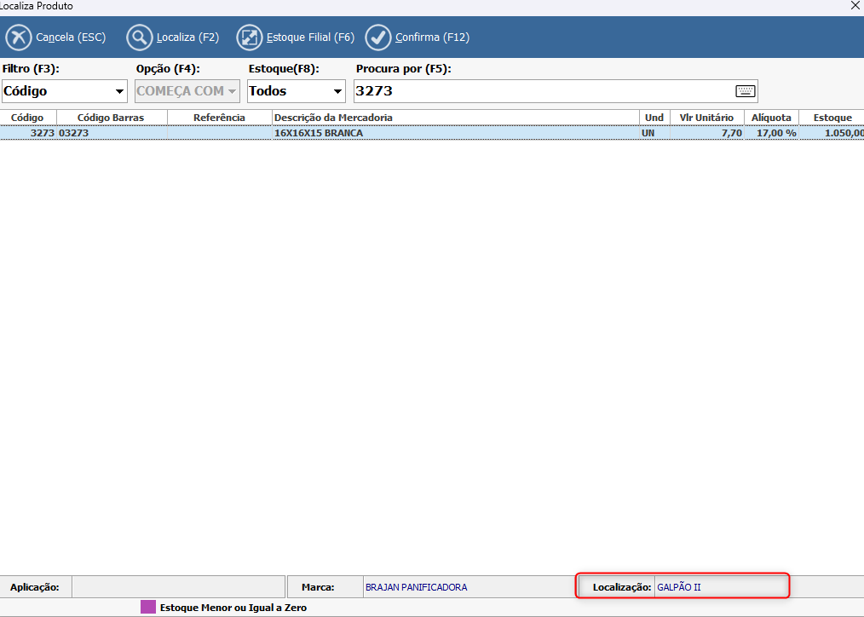Expand the Filtro (F3) dropdown
Image resolution: width=864 pixels, height=617 pixels.
119,91
